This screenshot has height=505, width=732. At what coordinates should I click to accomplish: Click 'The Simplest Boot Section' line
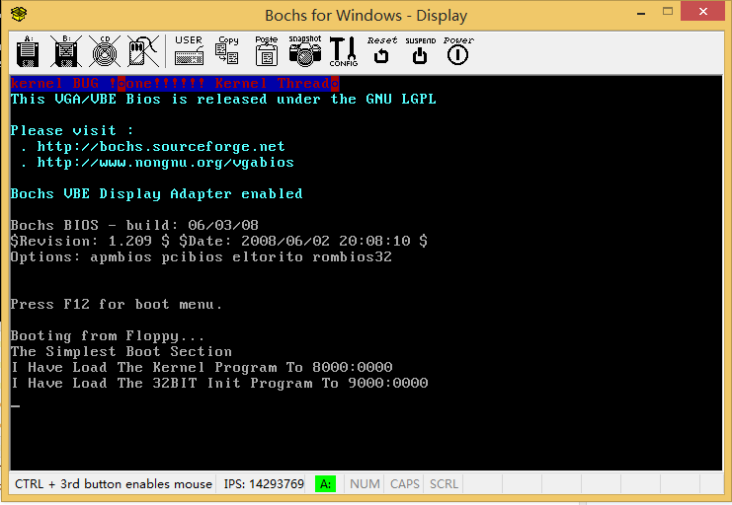click(121, 351)
